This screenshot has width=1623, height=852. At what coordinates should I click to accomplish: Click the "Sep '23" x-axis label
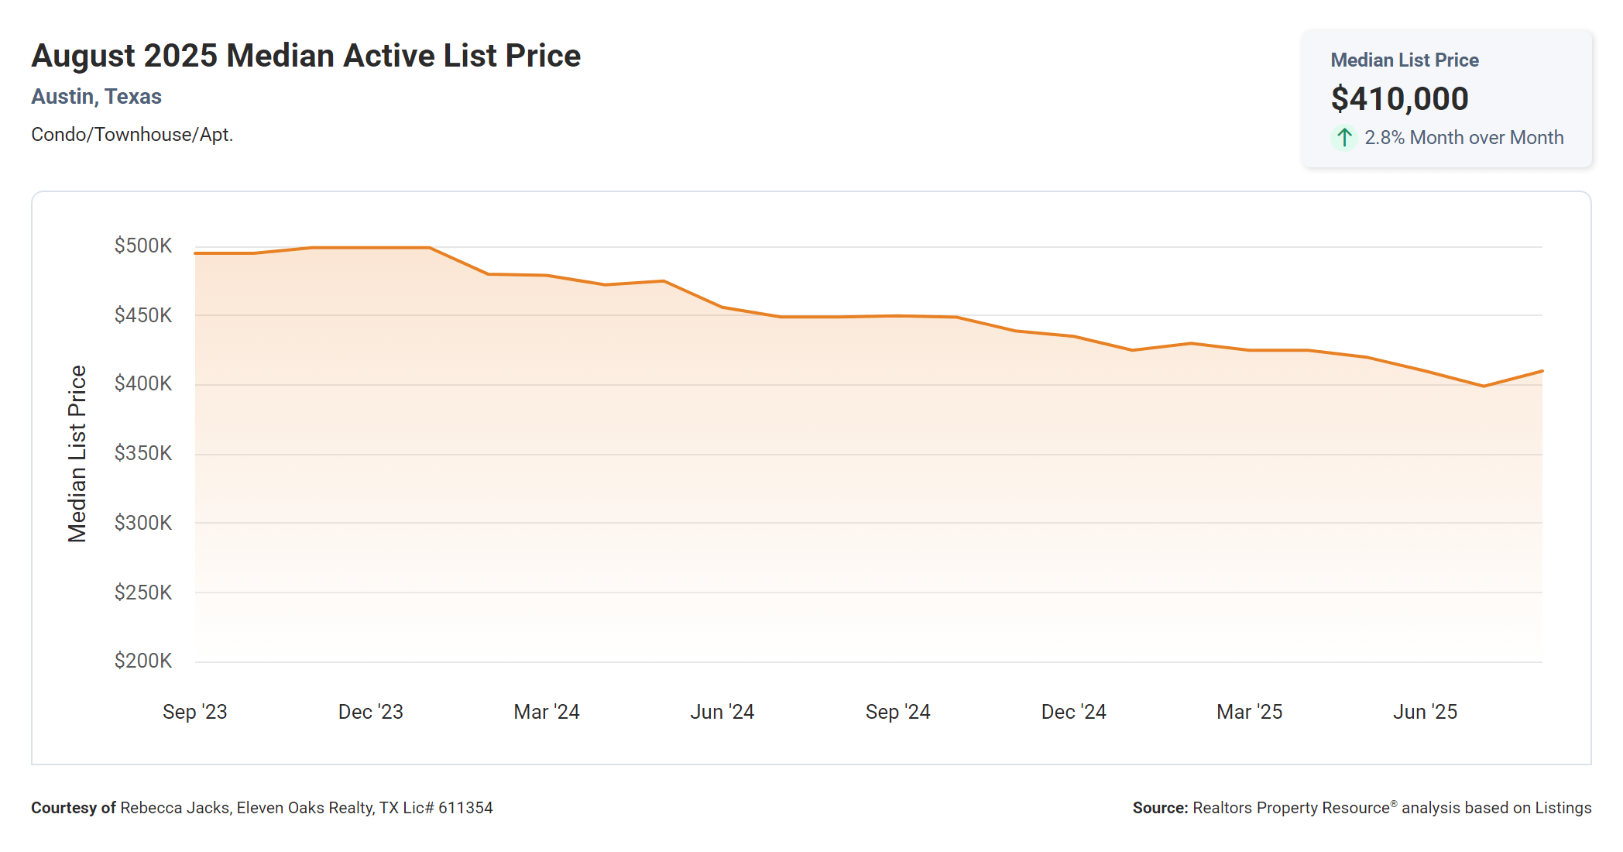195,712
